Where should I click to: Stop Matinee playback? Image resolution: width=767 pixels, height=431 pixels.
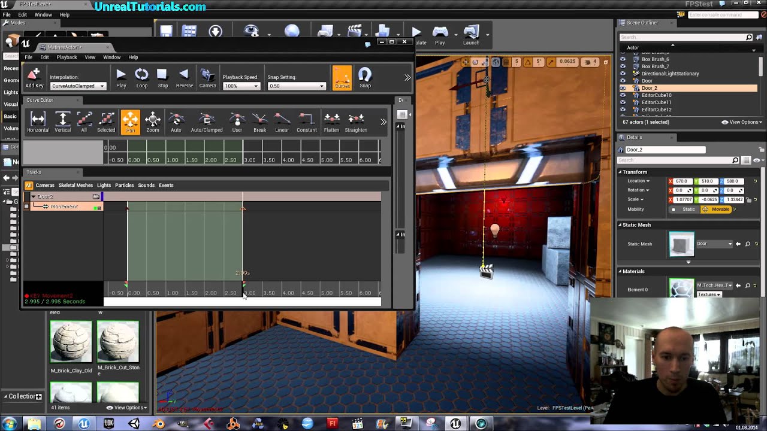tap(162, 78)
